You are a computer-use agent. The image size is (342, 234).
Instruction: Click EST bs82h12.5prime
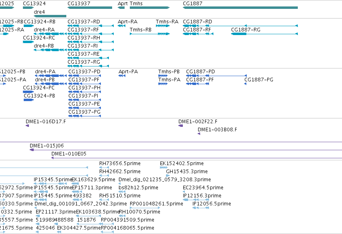138,188
